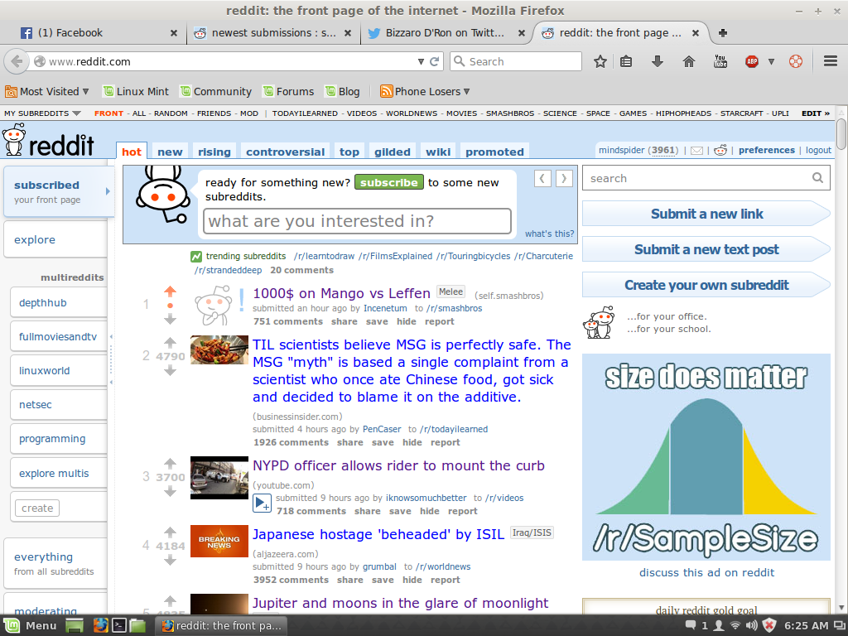Collapse the left multireddit sidebar handle
This screenshot has width=848, height=636.
pyautogui.click(x=111, y=359)
